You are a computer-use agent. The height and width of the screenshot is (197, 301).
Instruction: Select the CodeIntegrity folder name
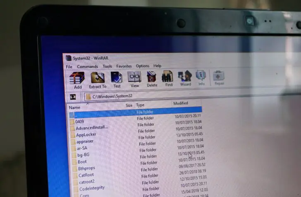(92, 188)
